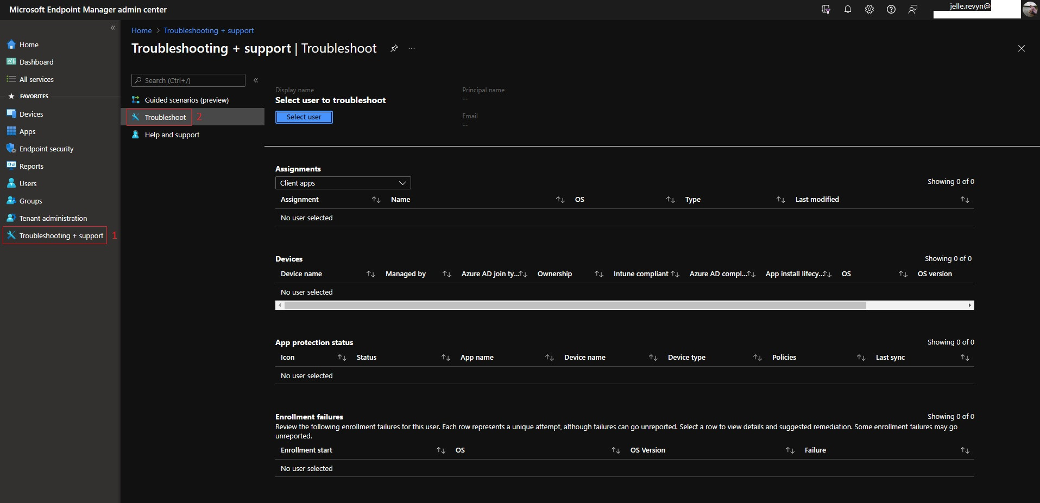Click the devices table left scroll arrow

pyautogui.click(x=280, y=305)
